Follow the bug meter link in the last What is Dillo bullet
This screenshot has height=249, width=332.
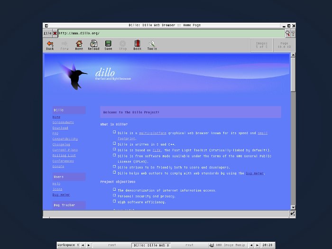(x=255, y=174)
